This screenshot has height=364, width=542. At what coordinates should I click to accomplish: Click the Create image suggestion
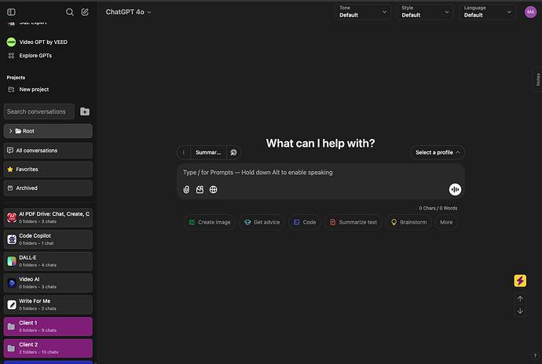click(x=210, y=222)
